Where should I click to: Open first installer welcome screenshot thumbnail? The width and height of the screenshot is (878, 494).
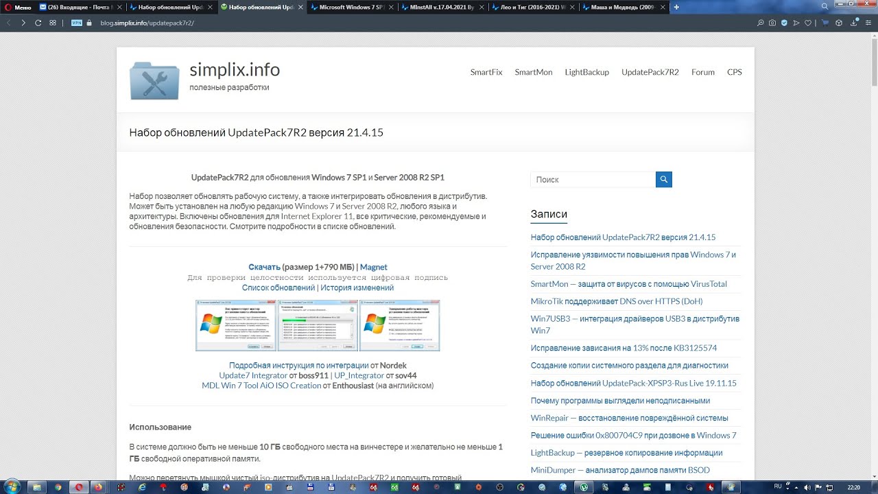point(235,325)
